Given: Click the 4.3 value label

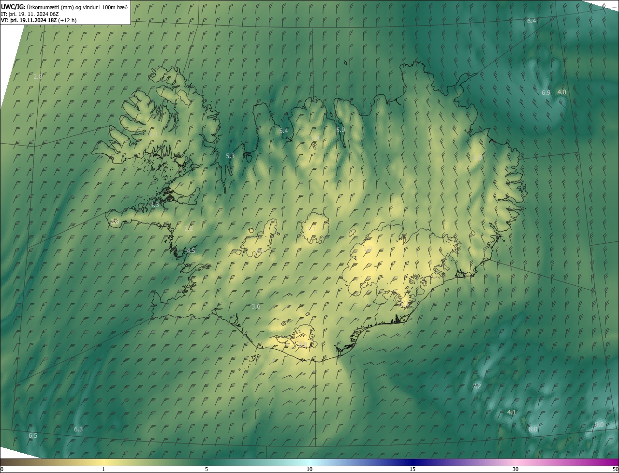Looking at the screenshot, I should pos(155,205).
